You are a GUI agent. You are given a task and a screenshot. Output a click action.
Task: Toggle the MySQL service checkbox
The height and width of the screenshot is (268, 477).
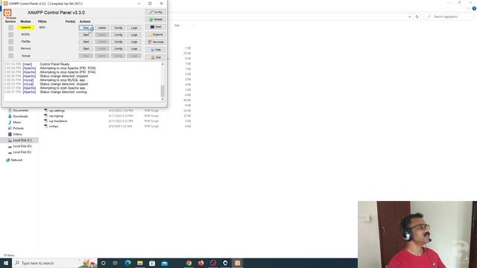pos(10,35)
